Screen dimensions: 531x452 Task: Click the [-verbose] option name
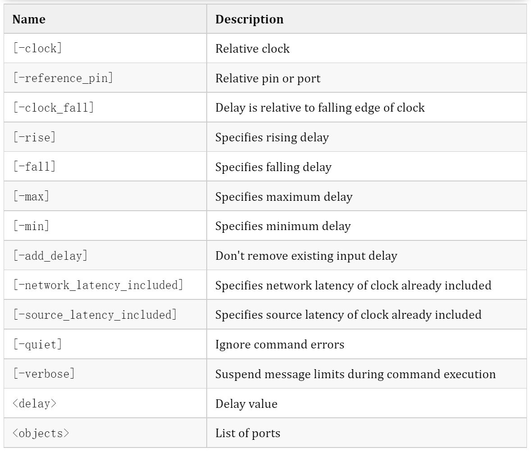click(44, 374)
